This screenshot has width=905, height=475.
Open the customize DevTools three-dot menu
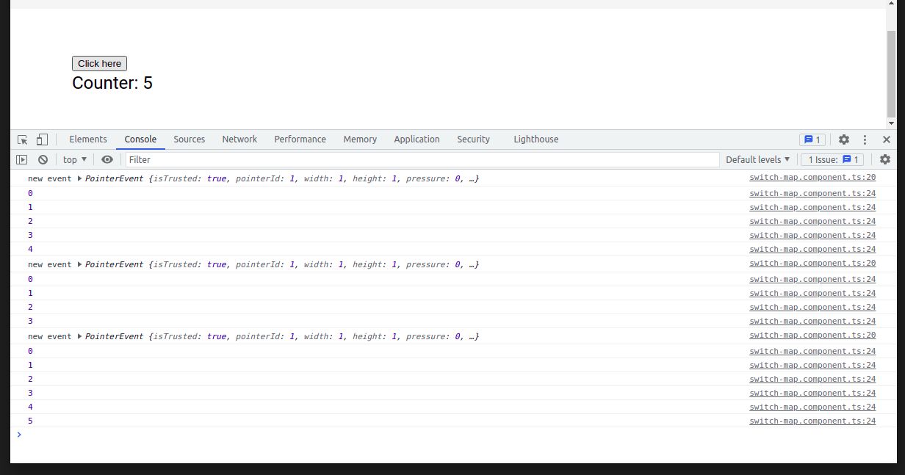pyautogui.click(x=864, y=139)
